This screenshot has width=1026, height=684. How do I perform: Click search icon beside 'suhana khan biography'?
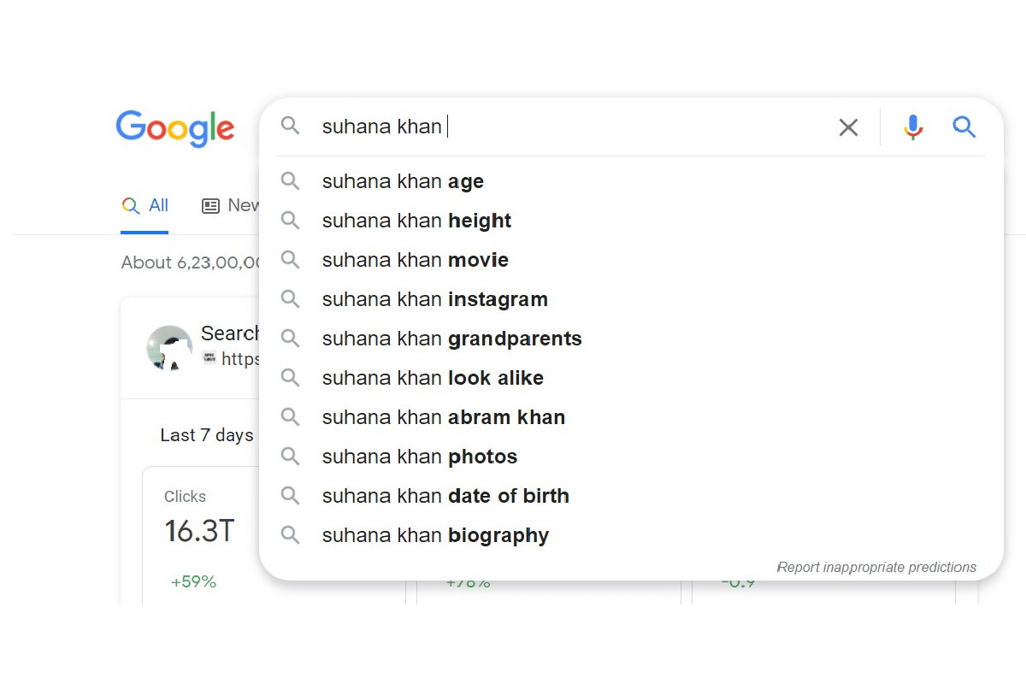(x=291, y=535)
